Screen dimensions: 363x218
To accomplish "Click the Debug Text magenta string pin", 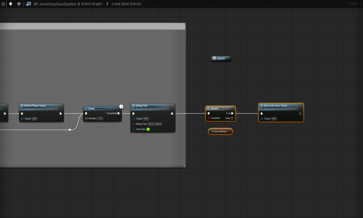I will 133,124.
